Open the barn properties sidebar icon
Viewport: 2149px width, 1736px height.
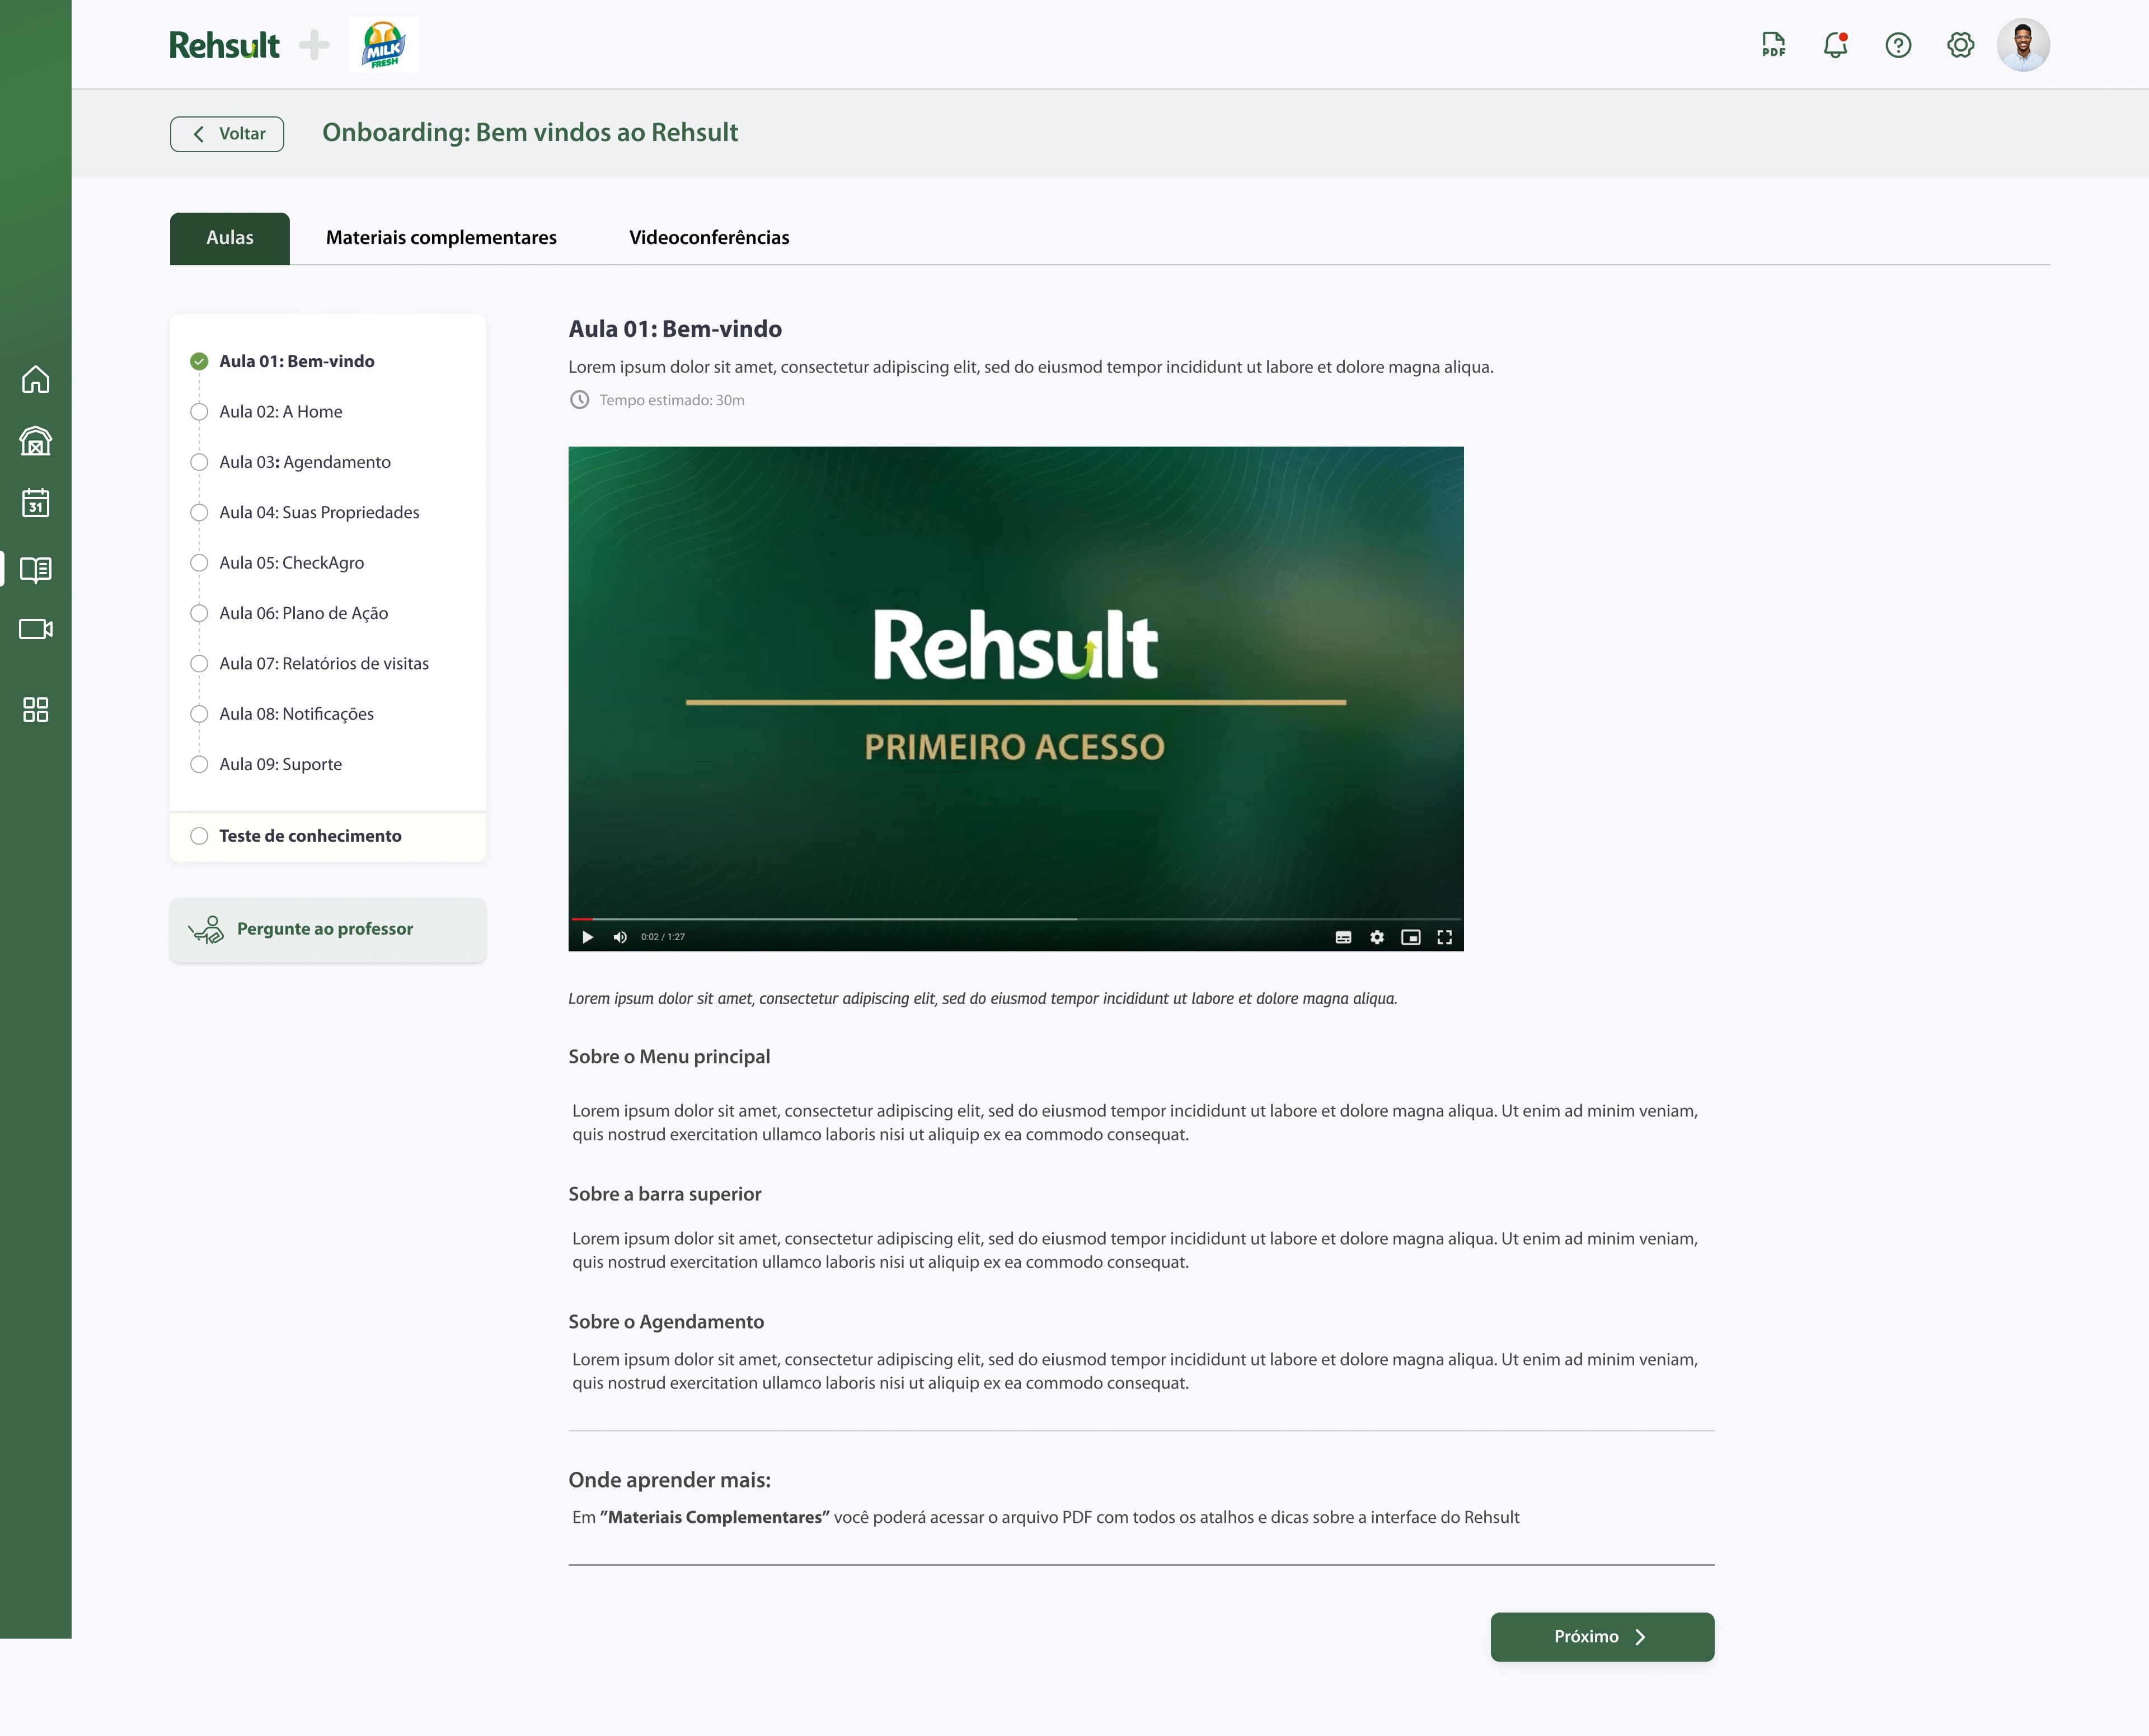(x=36, y=441)
